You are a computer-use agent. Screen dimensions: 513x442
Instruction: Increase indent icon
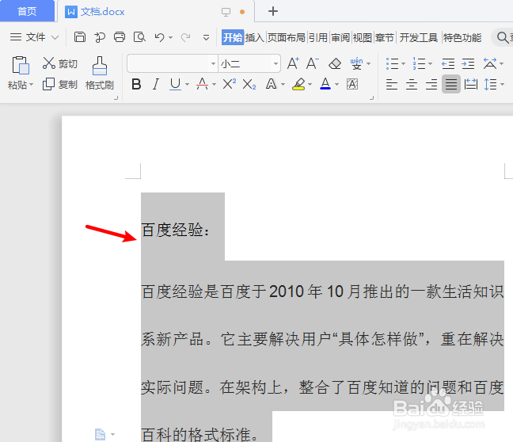click(468, 63)
